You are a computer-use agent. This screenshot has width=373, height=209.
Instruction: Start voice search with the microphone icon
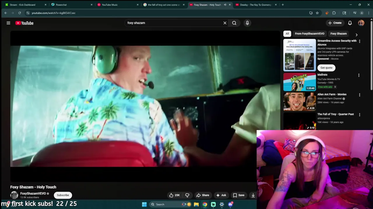tap(247, 23)
